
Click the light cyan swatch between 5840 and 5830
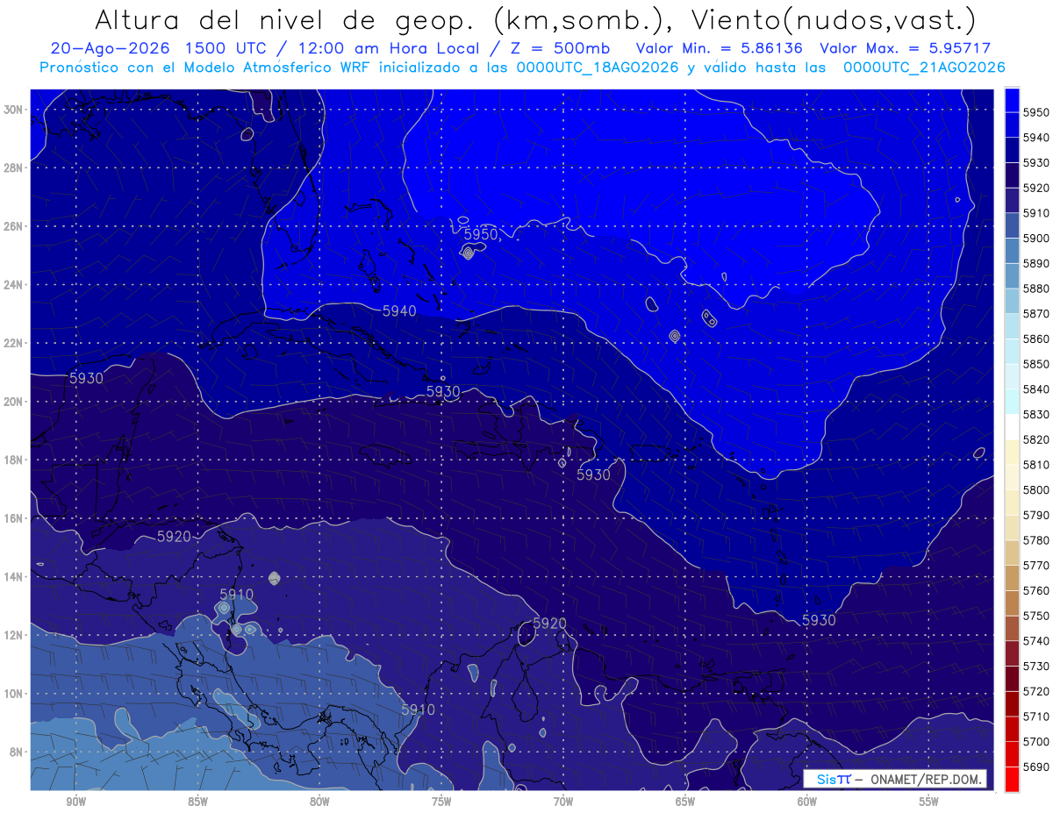pos(1011,402)
